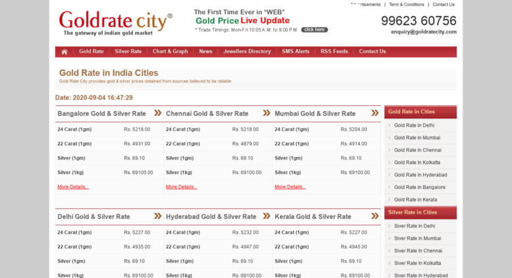Image resolution: width=512 pixels, height=278 pixels.
Task: Click Delhi 22 Carat price Rs. 4935.00
Action: point(137,246)
